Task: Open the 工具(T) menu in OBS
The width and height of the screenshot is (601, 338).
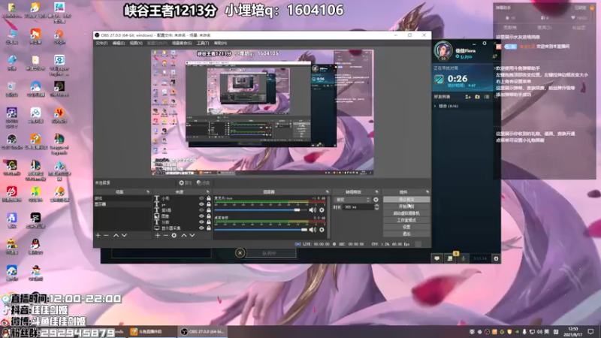Action: [203, 44]
